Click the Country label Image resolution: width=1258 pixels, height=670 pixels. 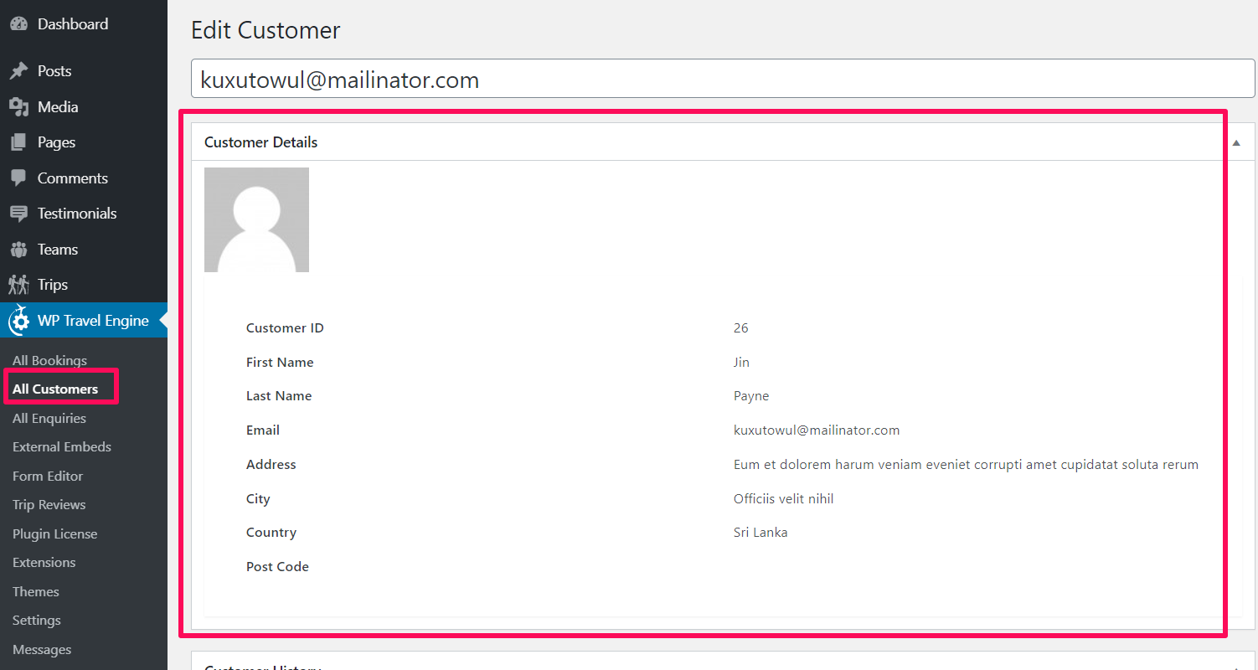pyautogui.click(x=271, y=533)
